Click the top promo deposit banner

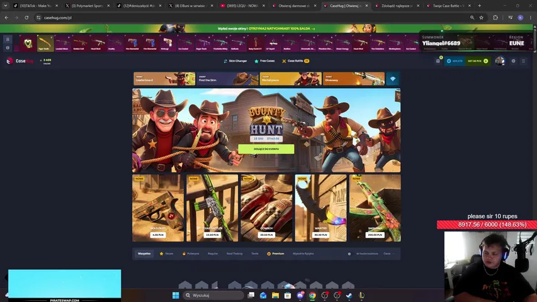[x=266, y=28]
